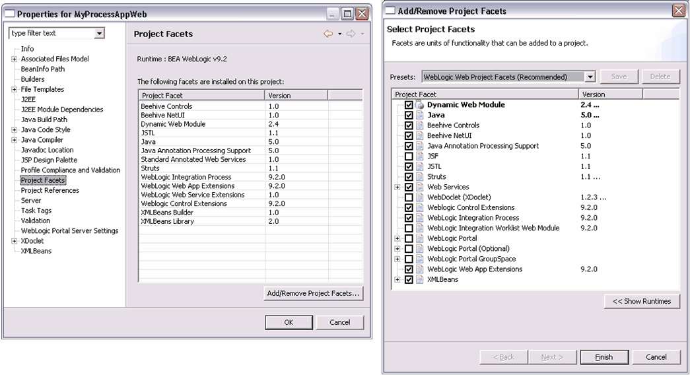Uncheck WebLogic Web App Extensions checkbox
The image size is (690, 375).
409,269
